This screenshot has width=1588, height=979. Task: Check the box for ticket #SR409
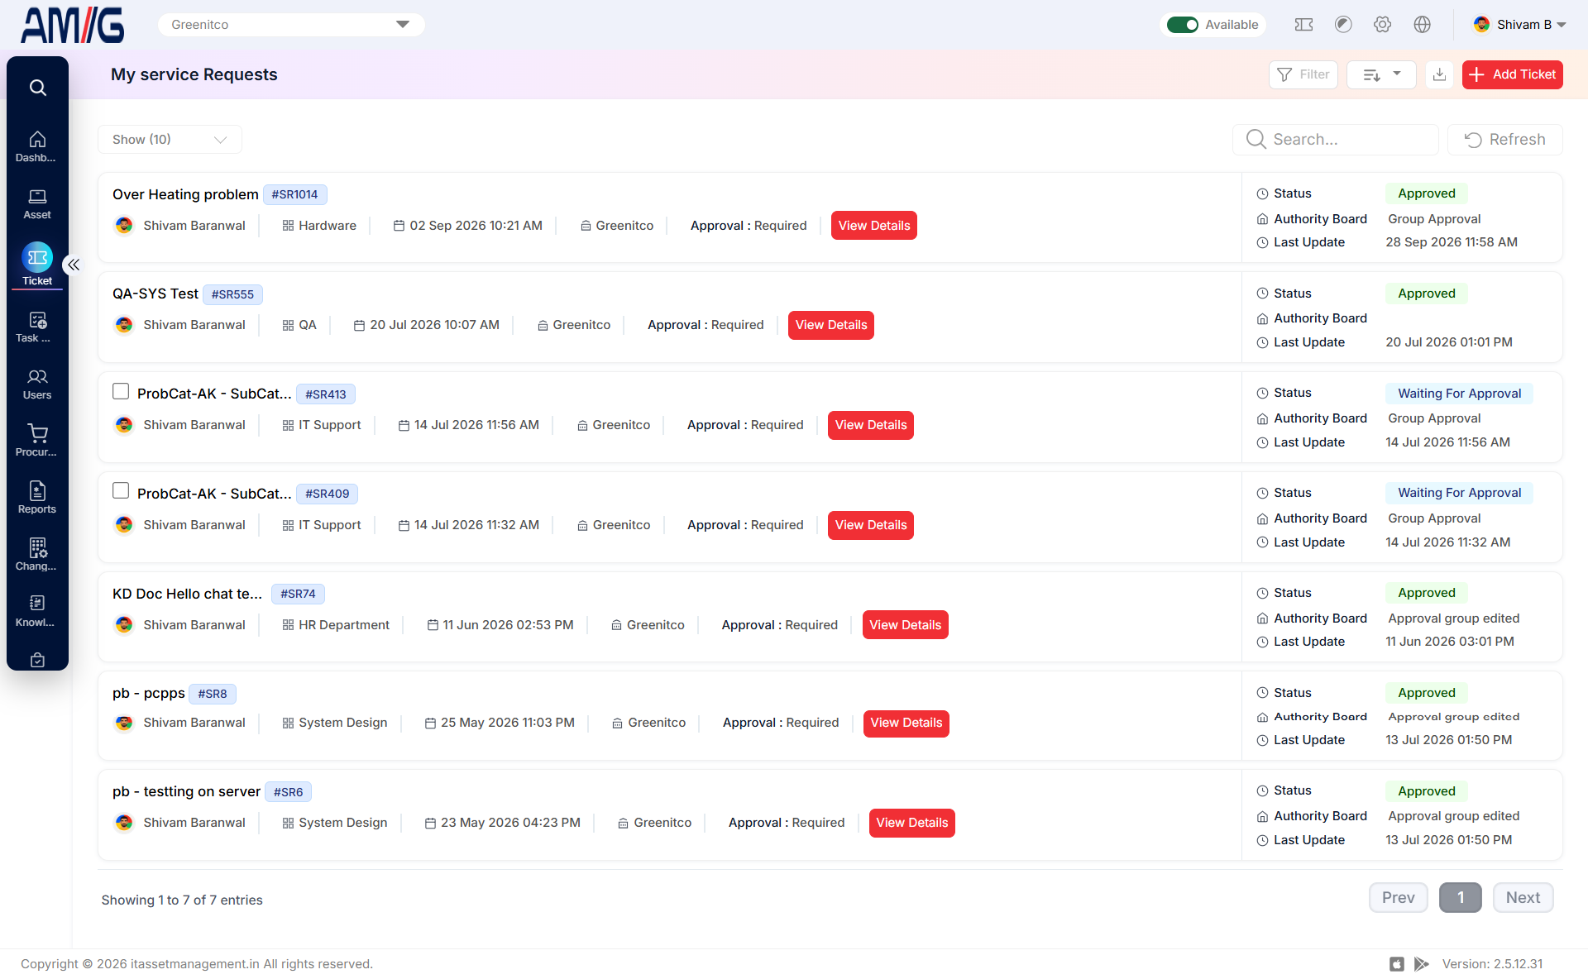coord(121,490)
